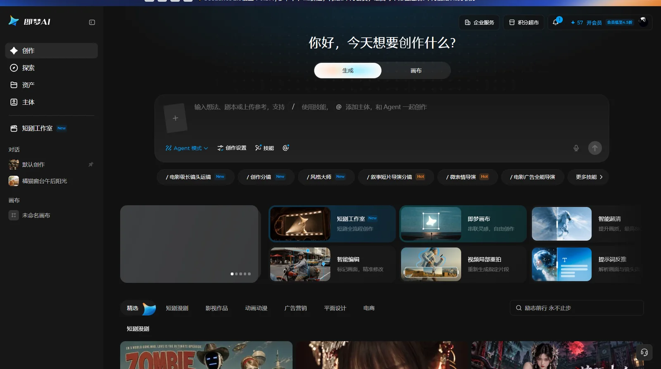Open the headset customer support icon
This screenshot has height=369, width=661.
click(x=644, y=352)
